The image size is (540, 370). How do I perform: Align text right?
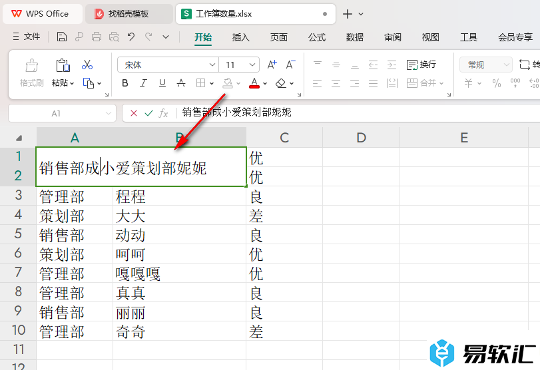(x=355, y=83)
